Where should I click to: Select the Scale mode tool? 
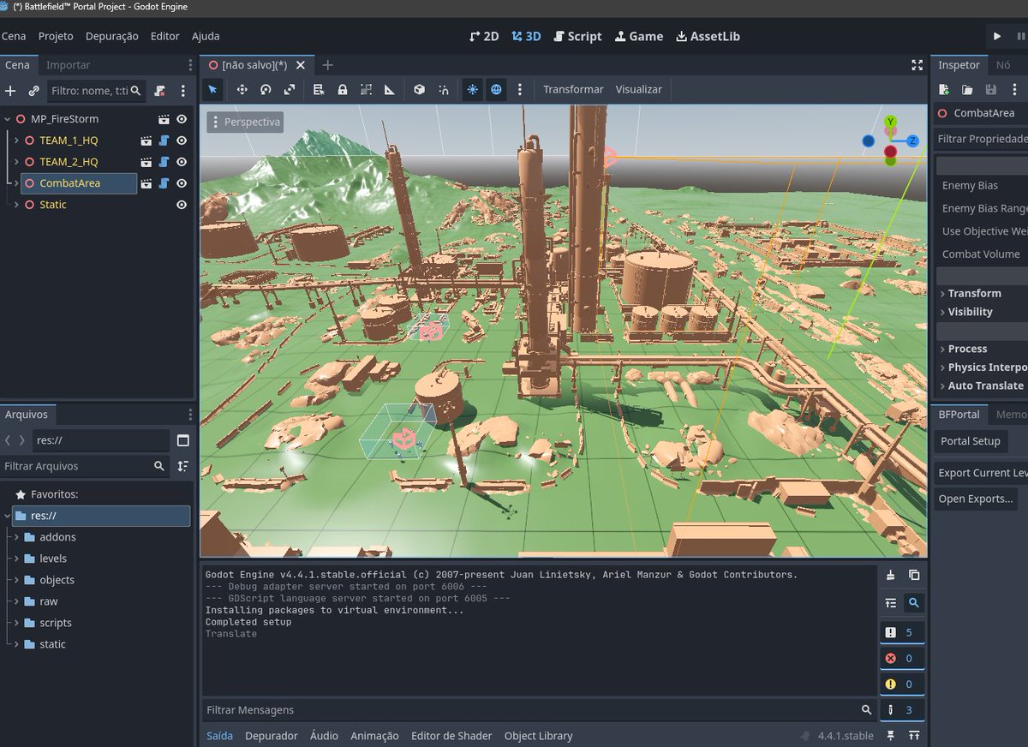tap(289, 89)
